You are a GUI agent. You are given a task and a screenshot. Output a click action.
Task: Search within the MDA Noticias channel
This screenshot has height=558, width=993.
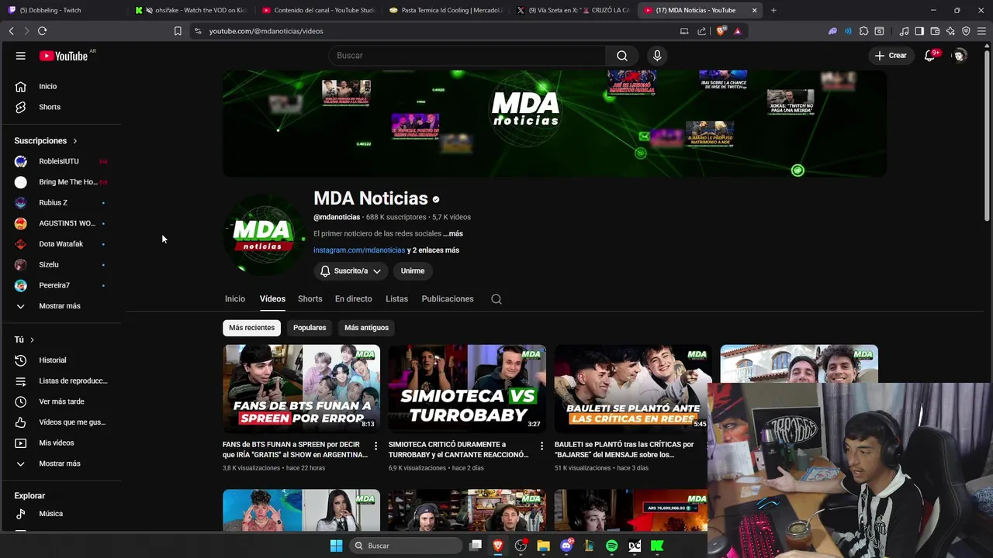pyautogui.click(x=496, y=299)
